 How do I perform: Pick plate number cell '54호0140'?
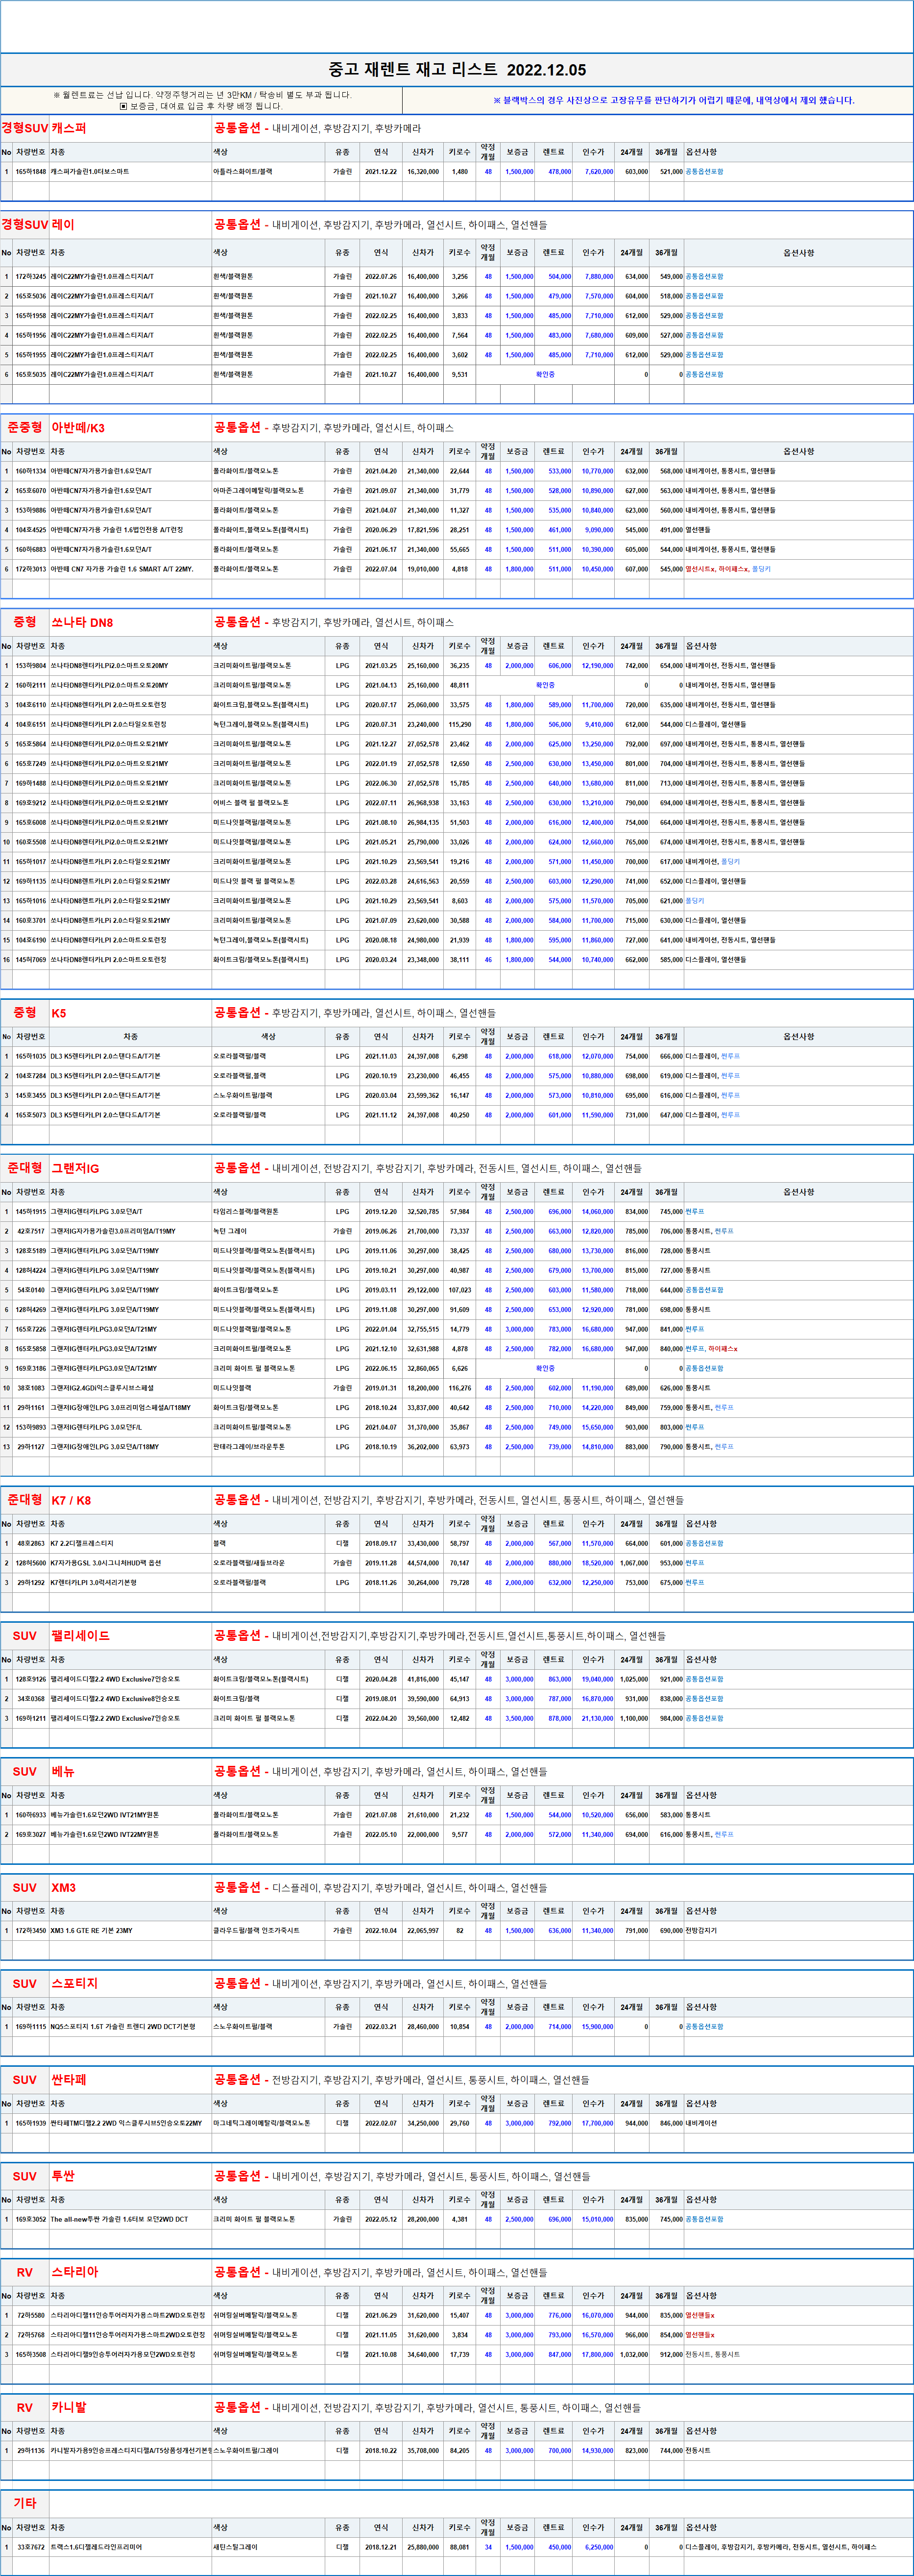click(31, 1290)
